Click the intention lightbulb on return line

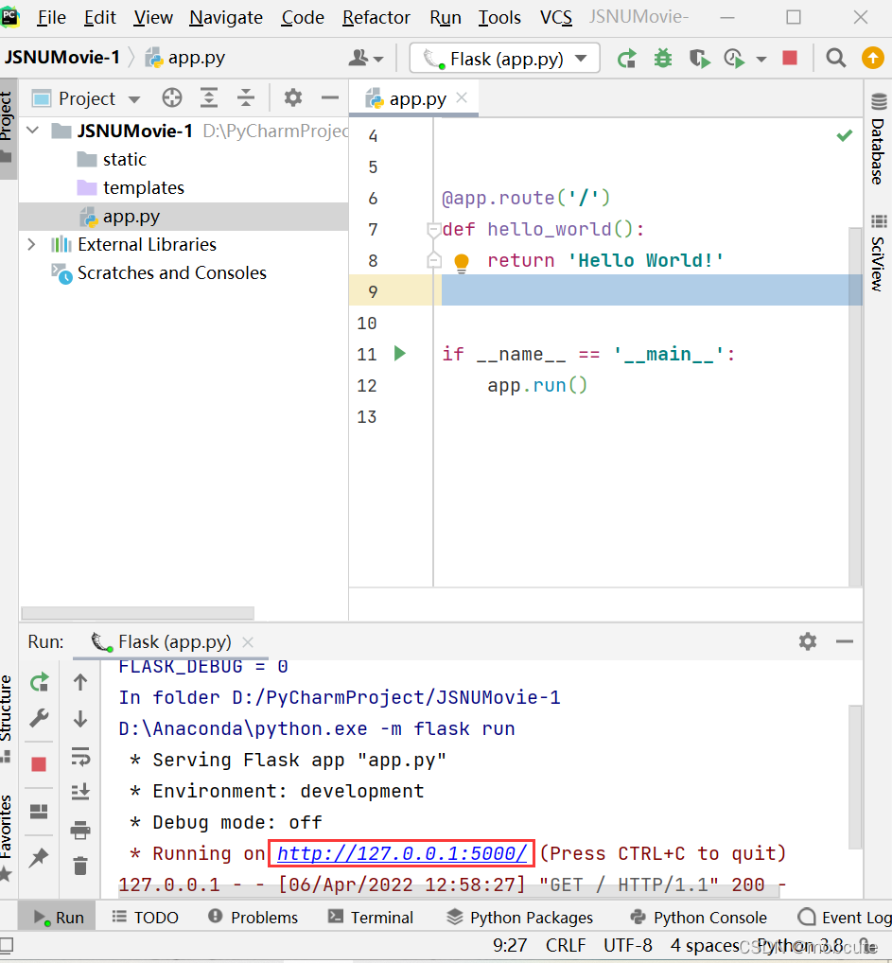461,260
